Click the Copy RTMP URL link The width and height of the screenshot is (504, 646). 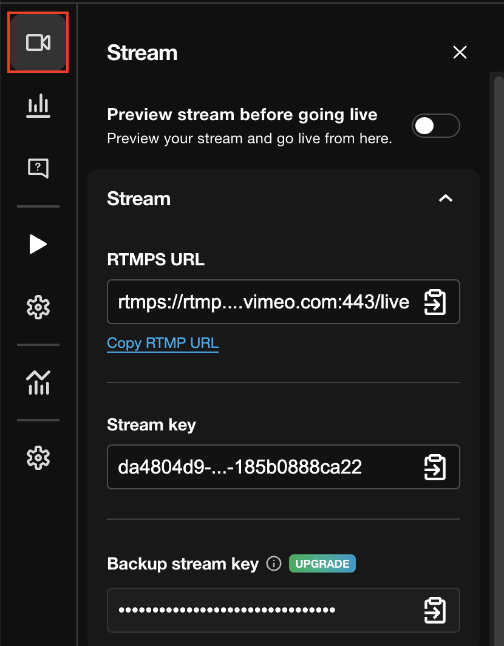coord(162,343)
